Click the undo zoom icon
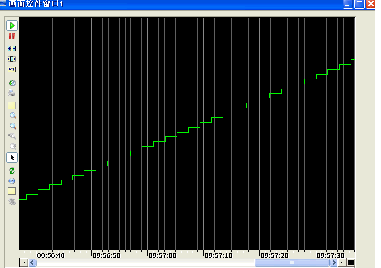381x268 pixels. coord(12,136)
